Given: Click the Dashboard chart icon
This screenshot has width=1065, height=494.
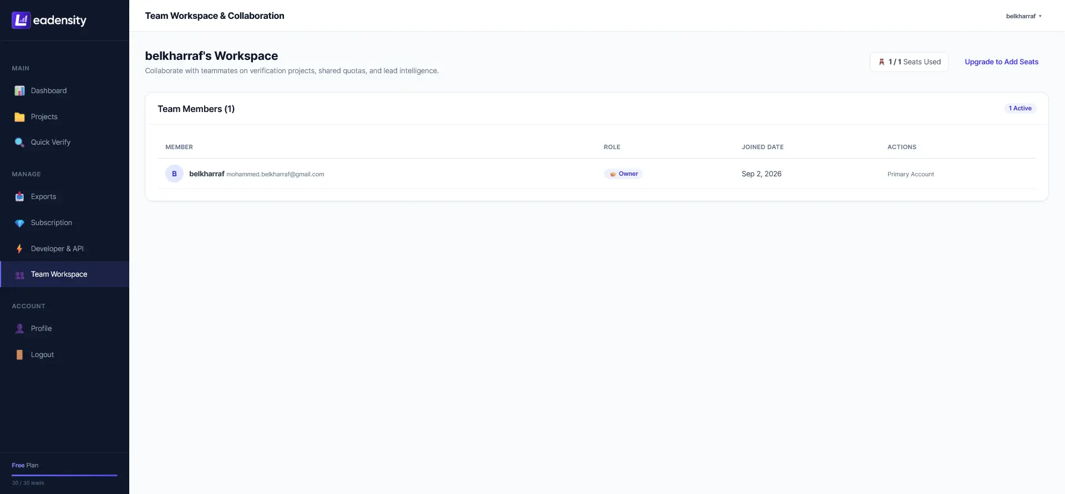Looking at the screenshot, I should coord(19,91).
